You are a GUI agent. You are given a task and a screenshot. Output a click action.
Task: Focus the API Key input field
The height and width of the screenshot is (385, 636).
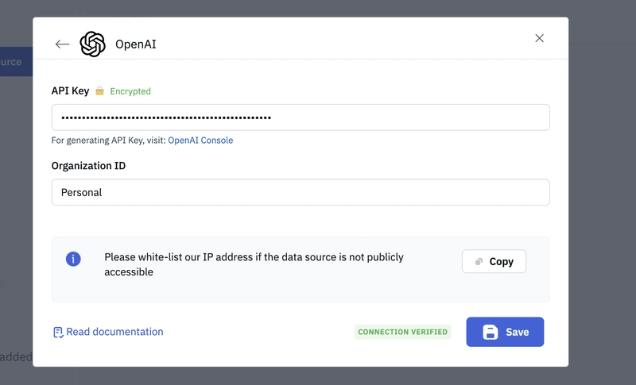pos(301,117)
